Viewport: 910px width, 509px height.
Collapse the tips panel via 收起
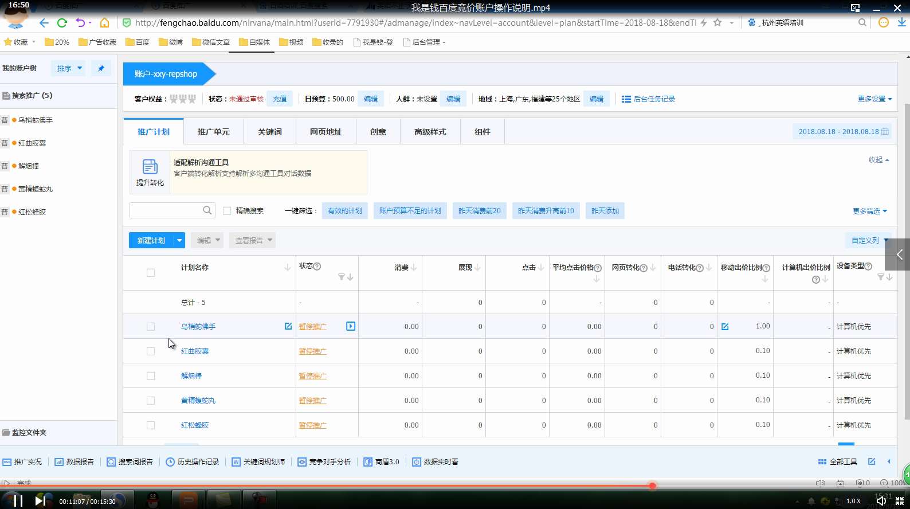pyautogui.click(x=879, y=160)
